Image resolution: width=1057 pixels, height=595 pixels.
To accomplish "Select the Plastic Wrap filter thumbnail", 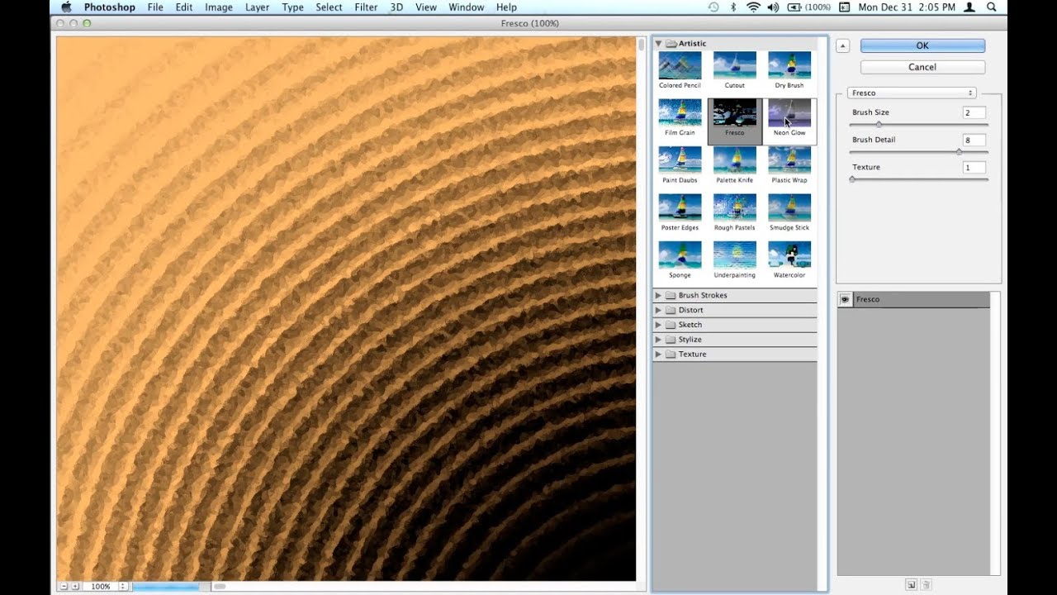I will (789, 160).
